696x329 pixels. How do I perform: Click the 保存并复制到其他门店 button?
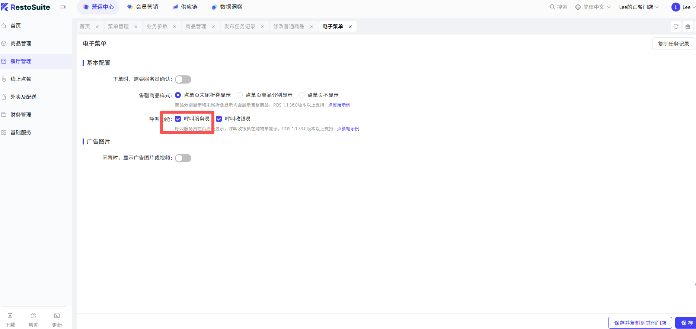[x=640, y=323]
